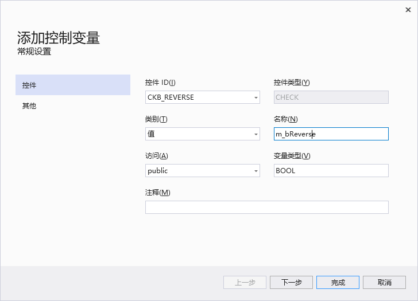Open the 控件 ID dropdown showing CKB_REVERSE
Screen dimensions: 418x301
point(203,97)
